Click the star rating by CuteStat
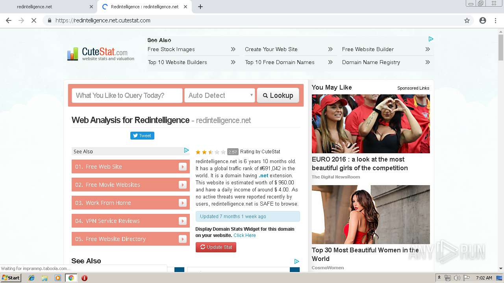The image size is (504, 283). [x=211, y=152]
